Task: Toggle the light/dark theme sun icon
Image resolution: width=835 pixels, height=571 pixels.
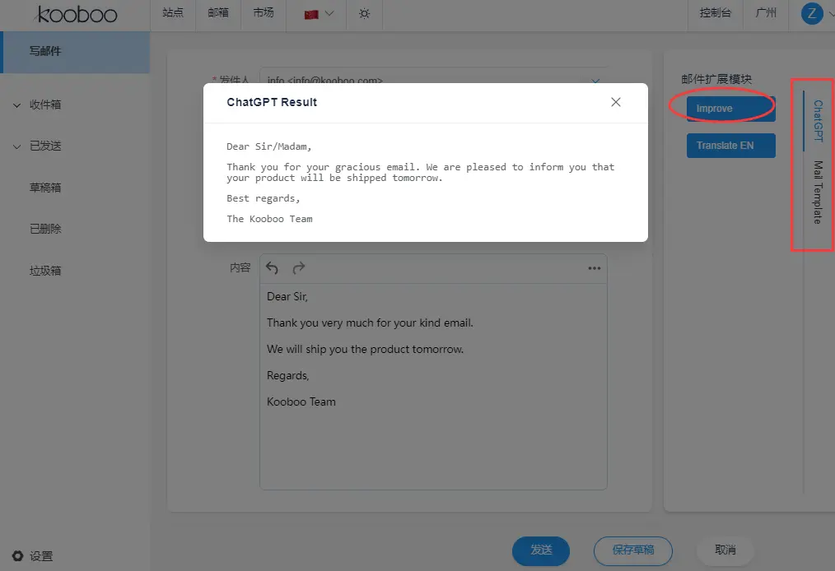Action: 365,14
